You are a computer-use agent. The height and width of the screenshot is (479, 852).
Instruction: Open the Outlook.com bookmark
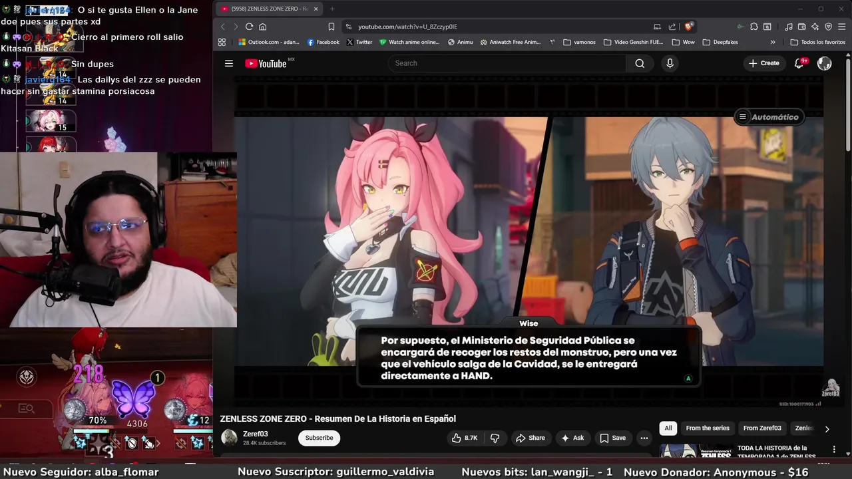tap(269, 42)
